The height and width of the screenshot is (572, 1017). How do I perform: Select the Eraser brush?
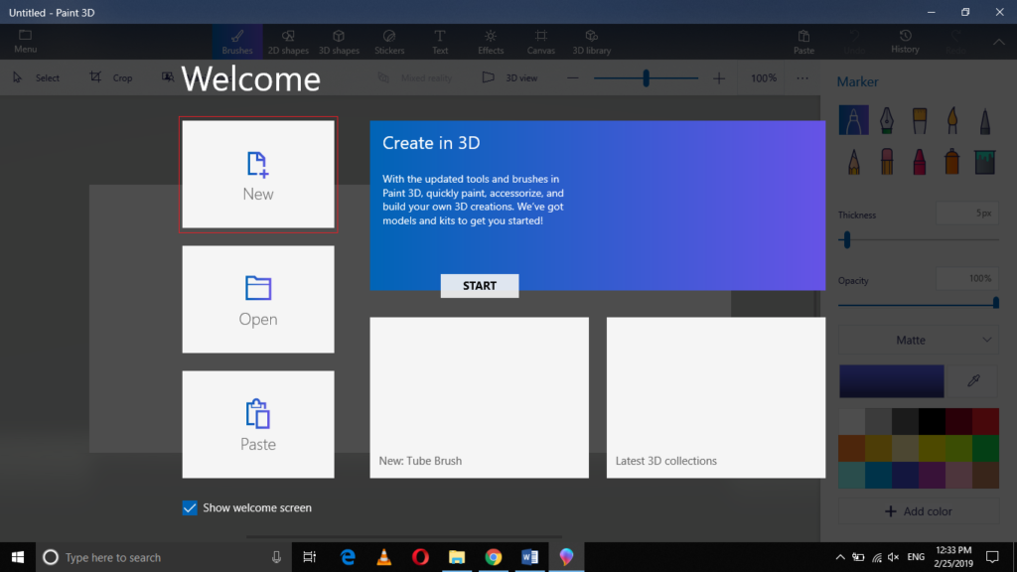point(886,161)
